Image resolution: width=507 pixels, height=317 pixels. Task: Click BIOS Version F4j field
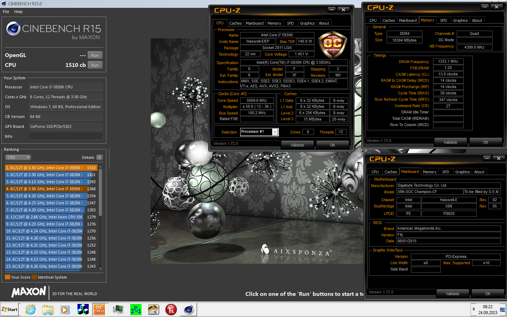[x=449, y=235]
